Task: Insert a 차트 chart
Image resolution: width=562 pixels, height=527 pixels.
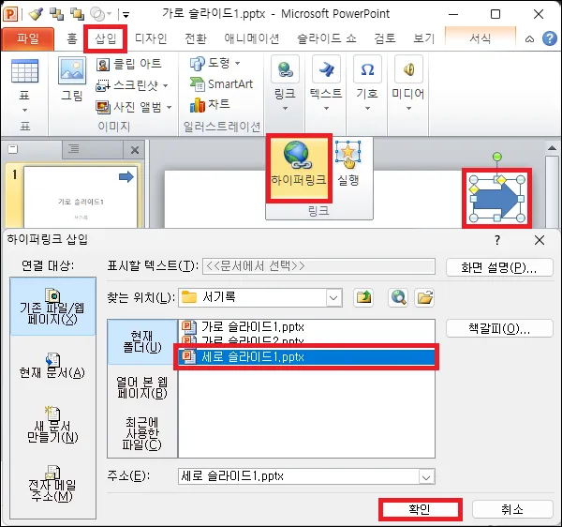Action: [x=210, y=104]
